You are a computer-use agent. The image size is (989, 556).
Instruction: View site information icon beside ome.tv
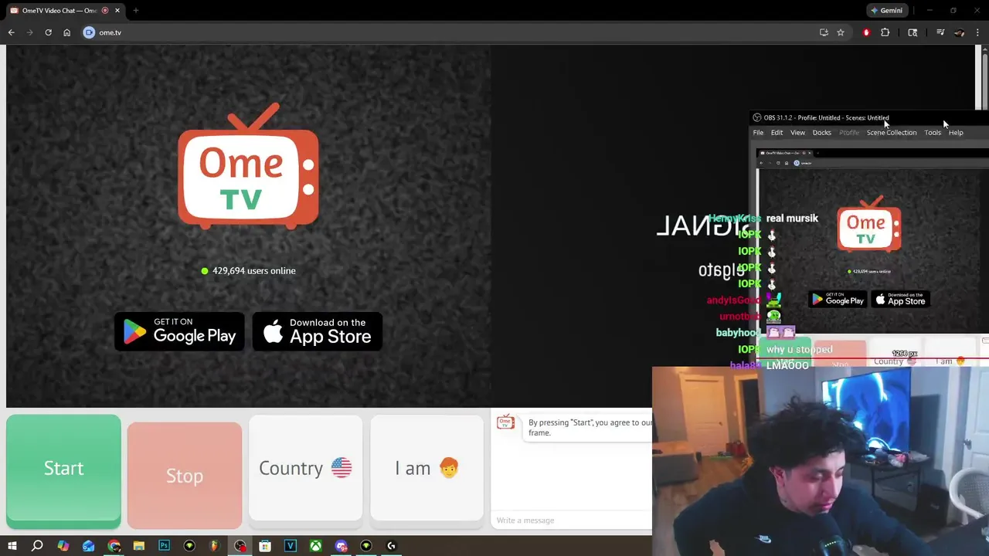(89, 32)
